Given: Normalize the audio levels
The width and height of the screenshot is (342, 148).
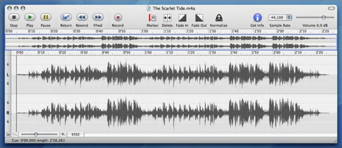Looking at the screenshot, I should [x=218, y=17].
